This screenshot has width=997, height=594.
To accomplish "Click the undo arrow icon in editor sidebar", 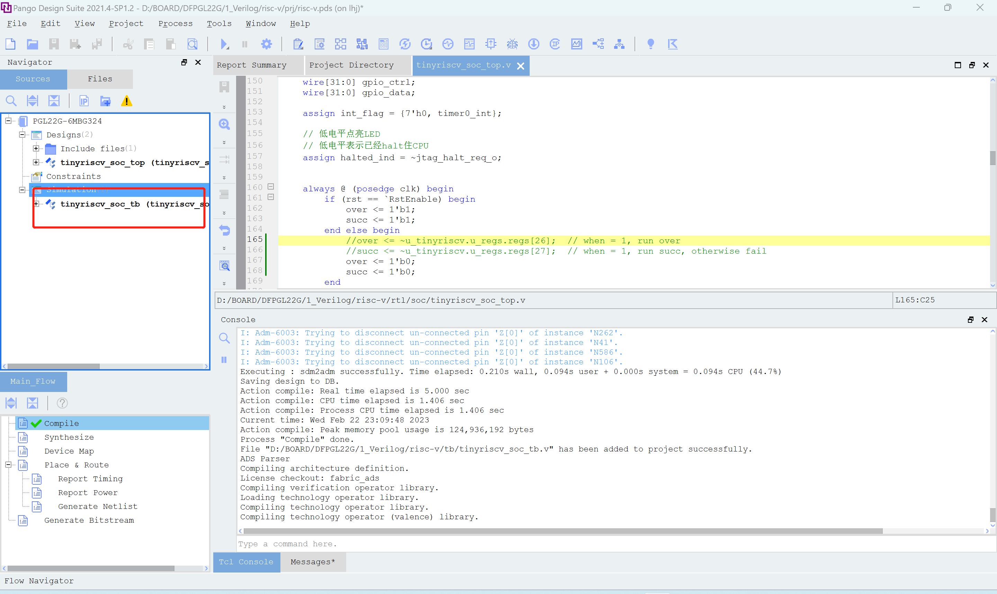I will (224, 230).
